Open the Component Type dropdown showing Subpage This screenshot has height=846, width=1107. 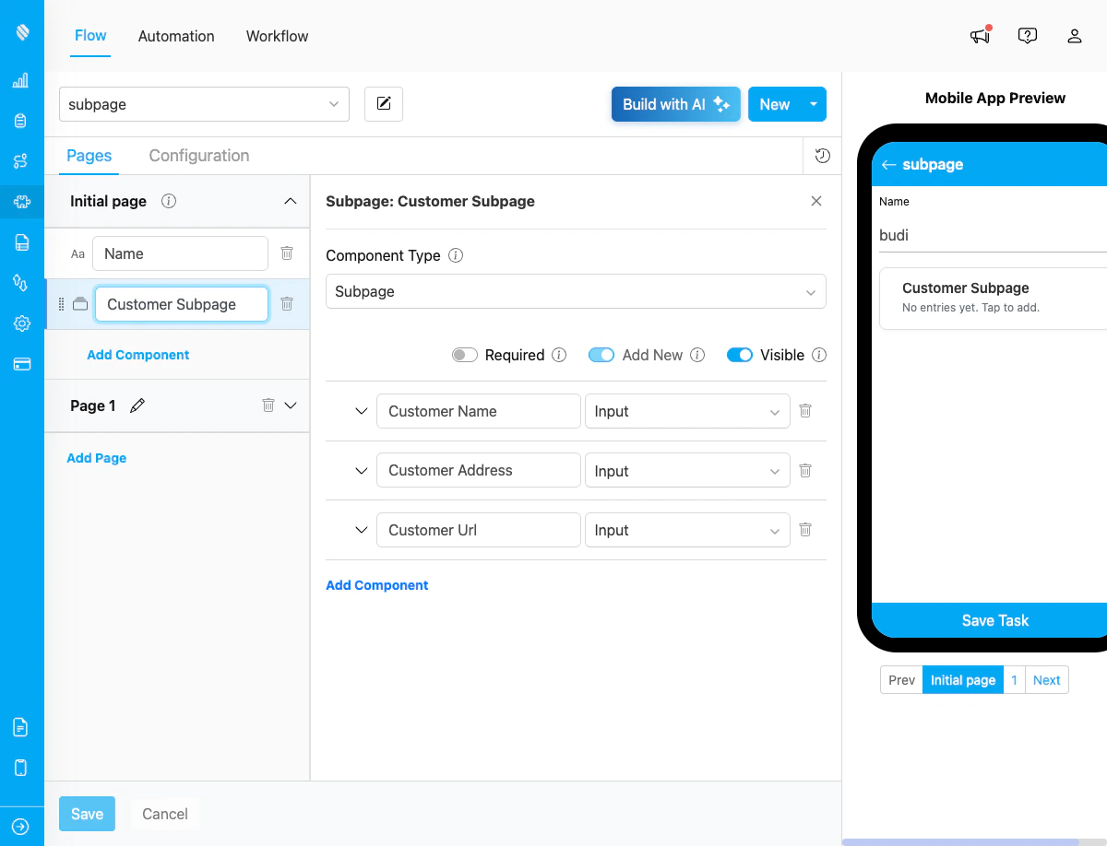(x=576, y=291)
